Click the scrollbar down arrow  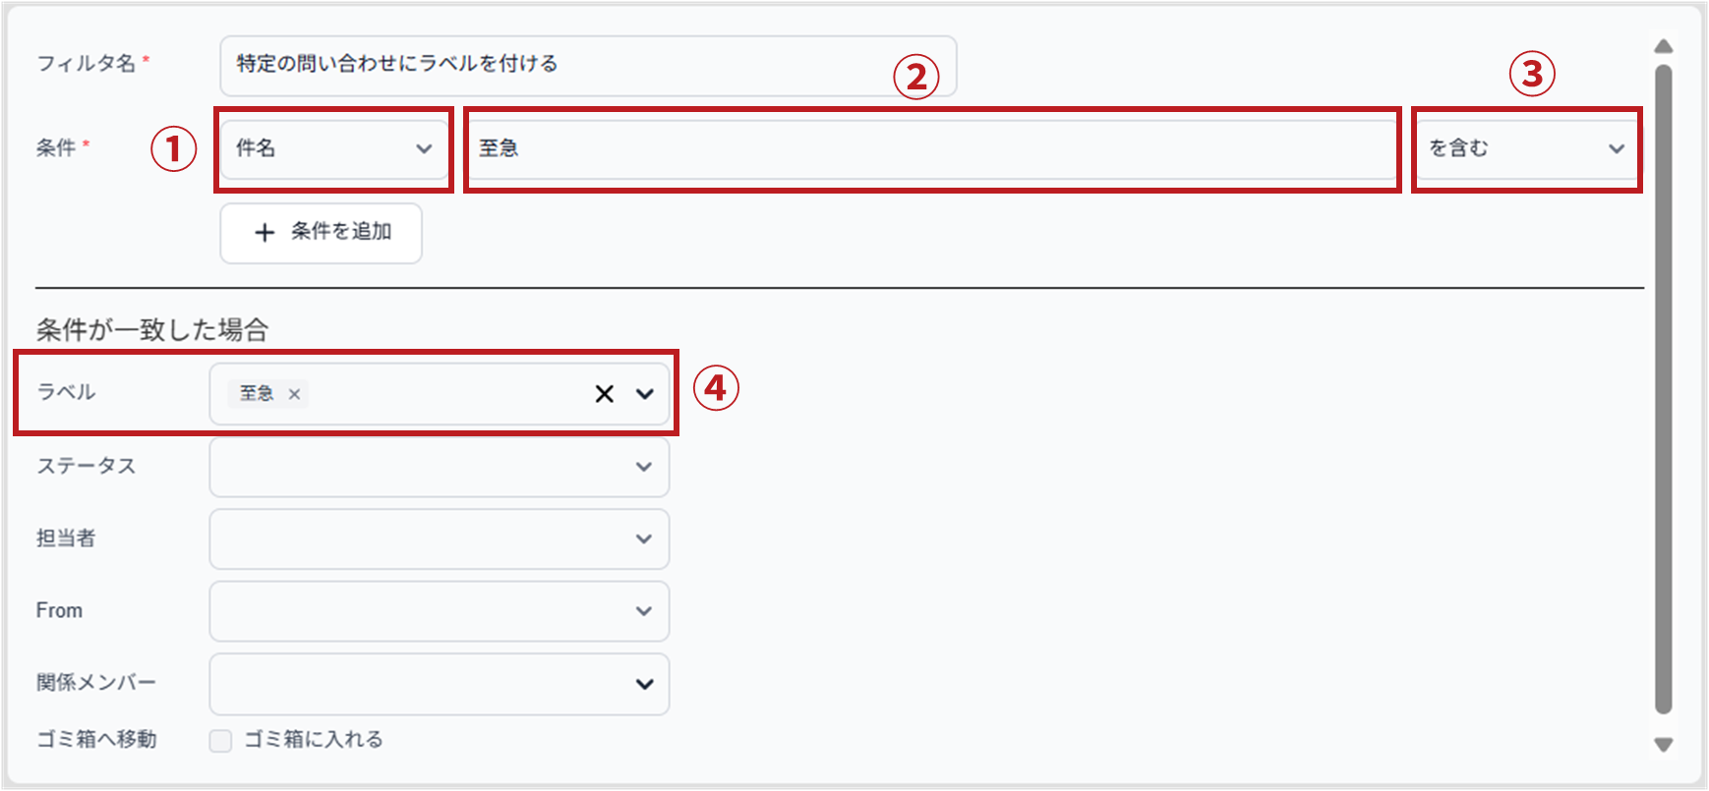(x=1664, y=745)
